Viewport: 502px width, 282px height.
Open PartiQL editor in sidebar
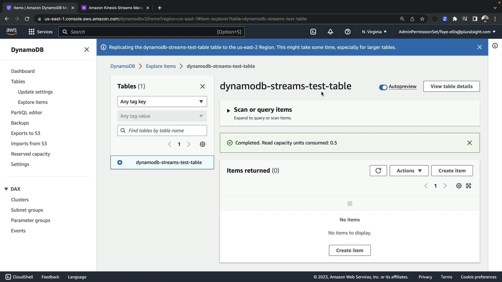[26, 113]
